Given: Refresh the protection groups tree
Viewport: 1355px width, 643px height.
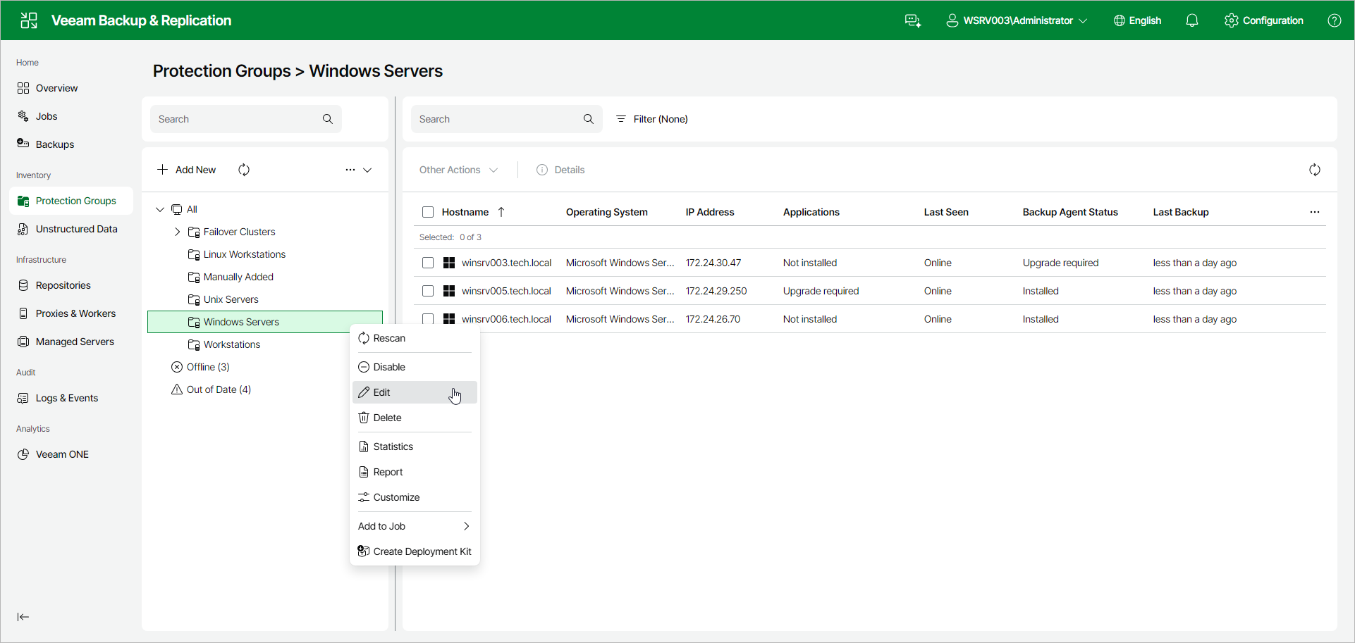Looking at the screenshot, I should 244,170.
